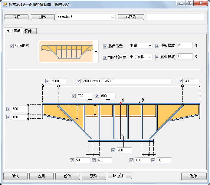Screen dimensions: 210x185
Task: Click the 修改 button
Action: 68,176
